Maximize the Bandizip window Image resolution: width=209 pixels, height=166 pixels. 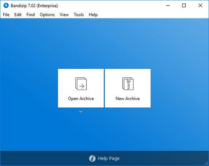[x=184, y=6]
